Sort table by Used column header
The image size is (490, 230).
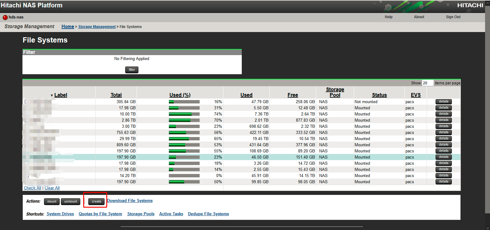coord(246,95)
